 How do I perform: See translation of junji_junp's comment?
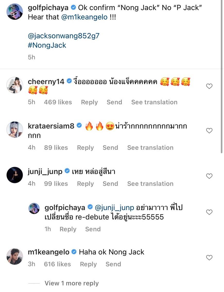pyautogui.click(x=150, y=184)
